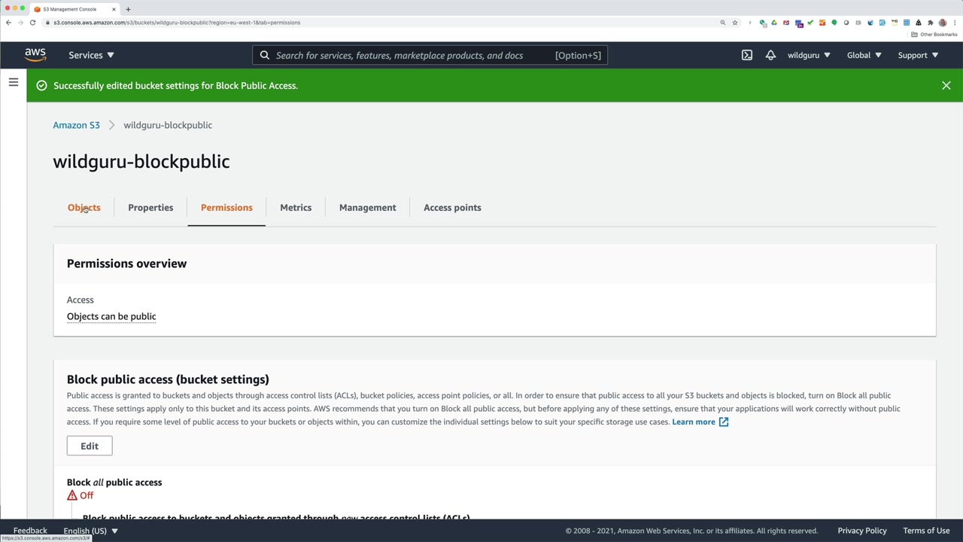
Task: Click the Gmail extension icon
Action: [x=786, y=23]
